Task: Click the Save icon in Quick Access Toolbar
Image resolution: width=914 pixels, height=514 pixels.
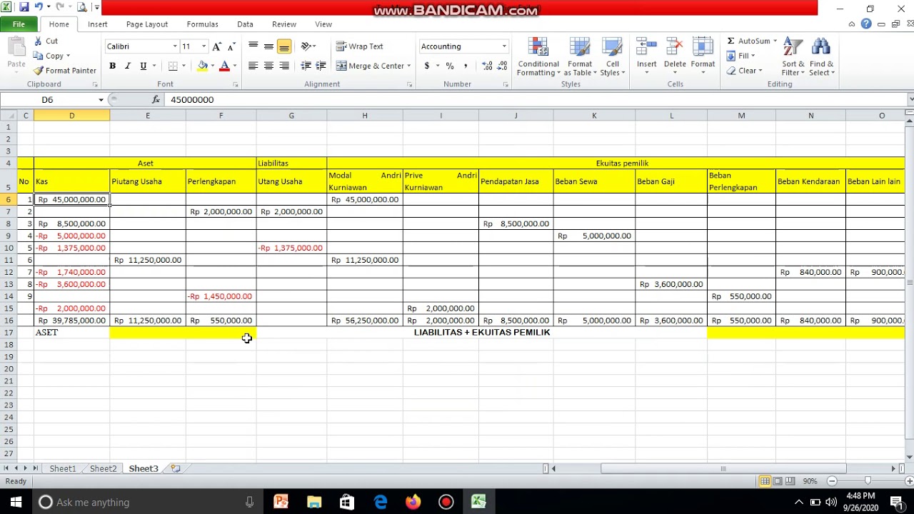Action: (x=24, y=7)
